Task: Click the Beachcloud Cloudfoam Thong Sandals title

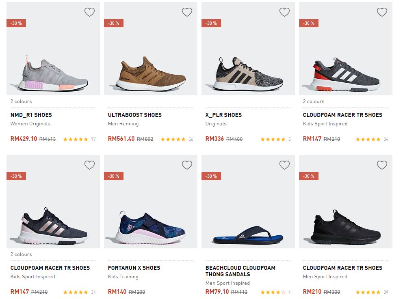Action: [240, 271]
